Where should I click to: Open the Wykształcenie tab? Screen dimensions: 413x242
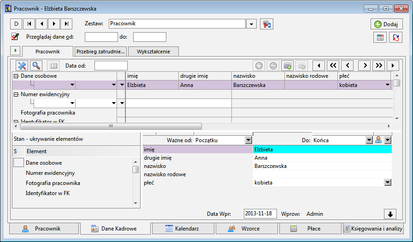pyautogui.click(x=153, y=52)
